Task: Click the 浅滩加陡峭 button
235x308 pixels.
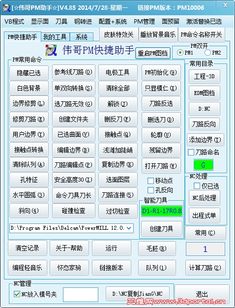Action: click(117, 150)
